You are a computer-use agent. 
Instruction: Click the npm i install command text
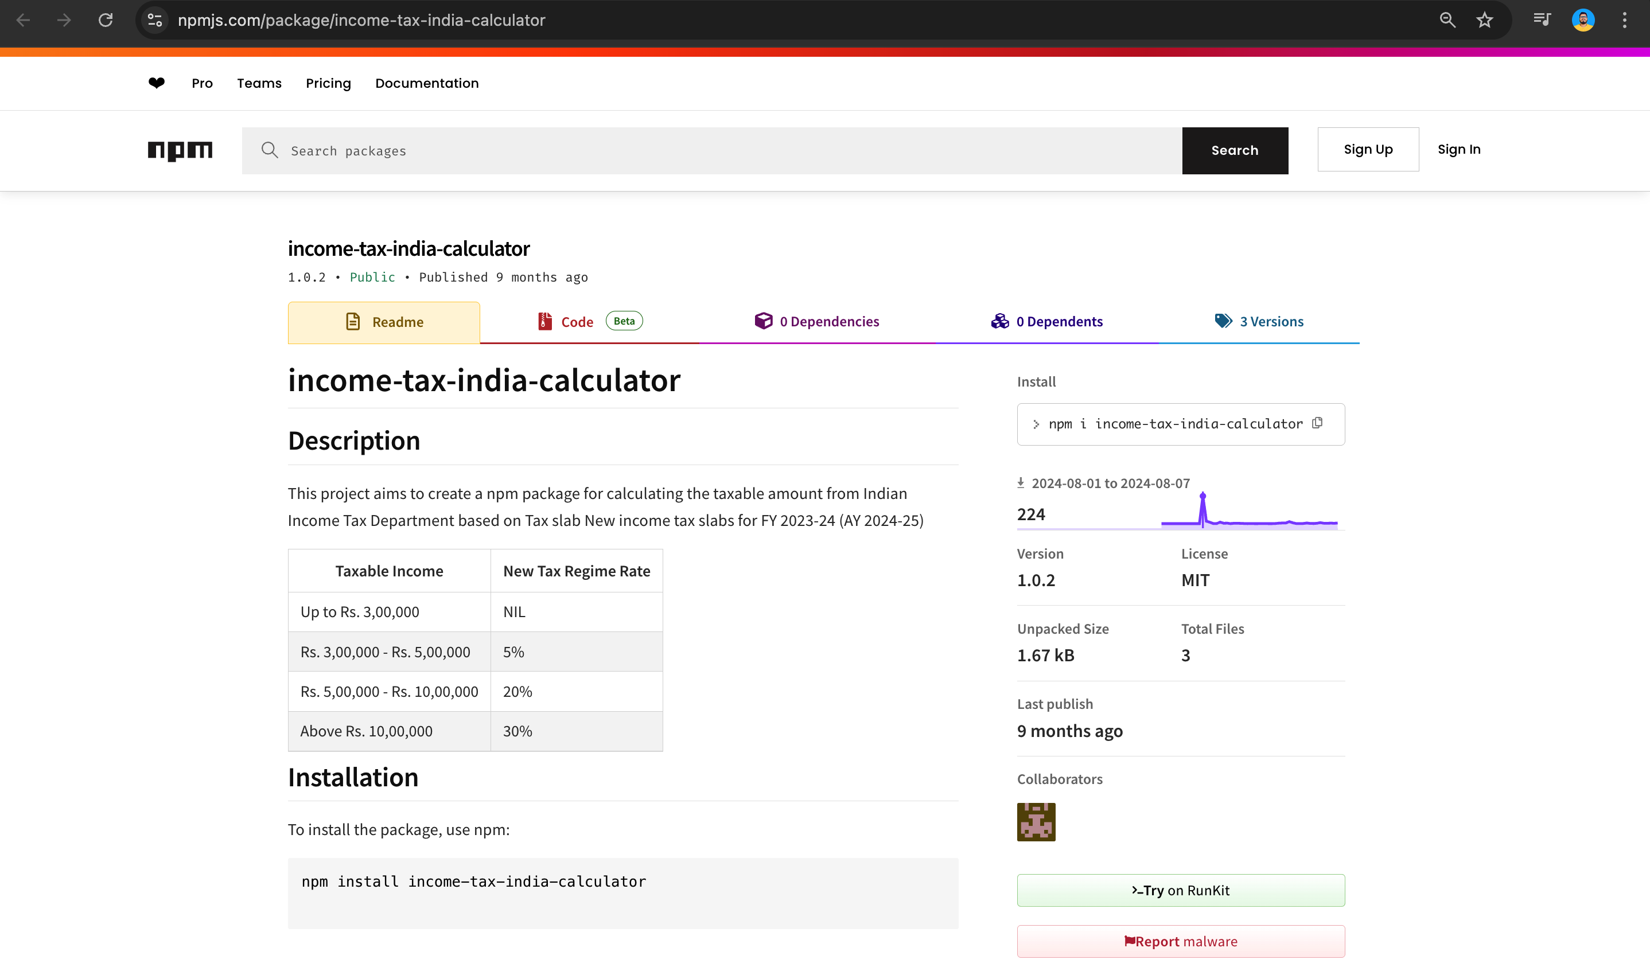tap(1175, 423)
